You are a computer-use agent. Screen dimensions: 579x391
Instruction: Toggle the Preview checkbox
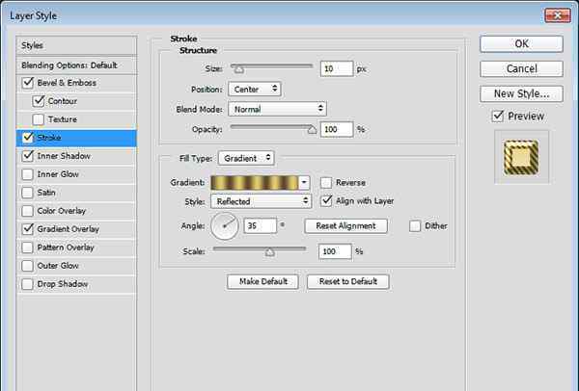(497, 117)
